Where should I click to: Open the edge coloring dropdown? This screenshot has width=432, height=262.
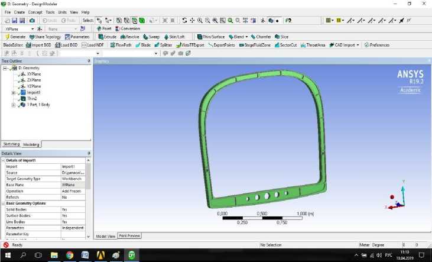(x=340, y=21)
